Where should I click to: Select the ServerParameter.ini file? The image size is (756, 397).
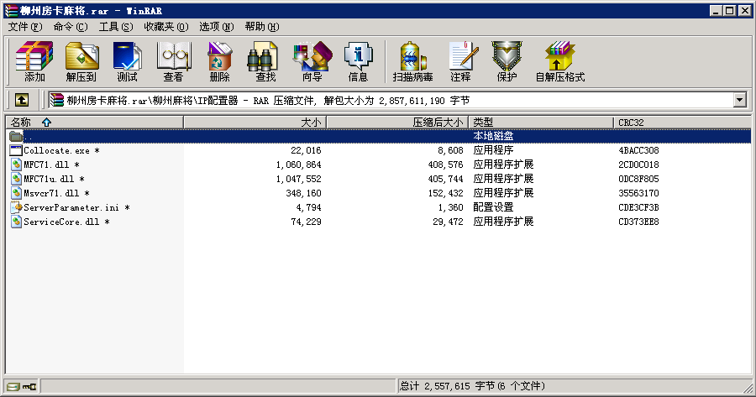pos(71,207)
